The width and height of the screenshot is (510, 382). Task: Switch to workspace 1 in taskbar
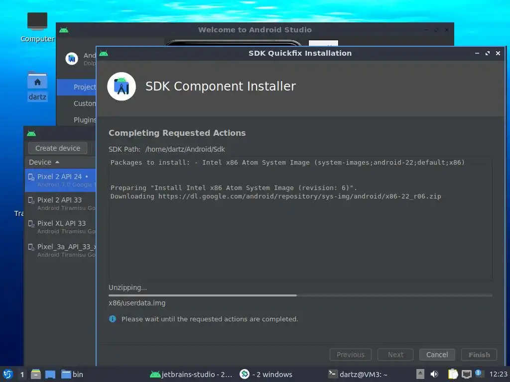(22, 375)
